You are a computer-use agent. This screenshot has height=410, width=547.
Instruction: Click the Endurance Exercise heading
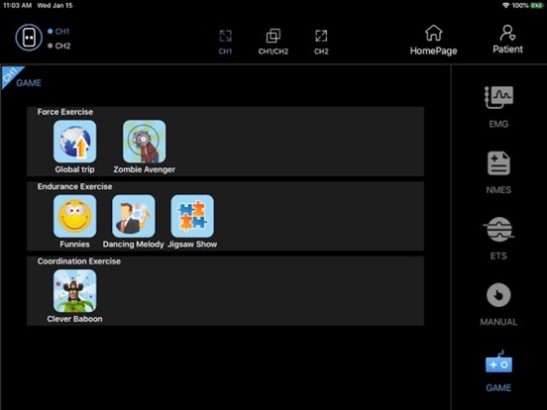(74, 186)
